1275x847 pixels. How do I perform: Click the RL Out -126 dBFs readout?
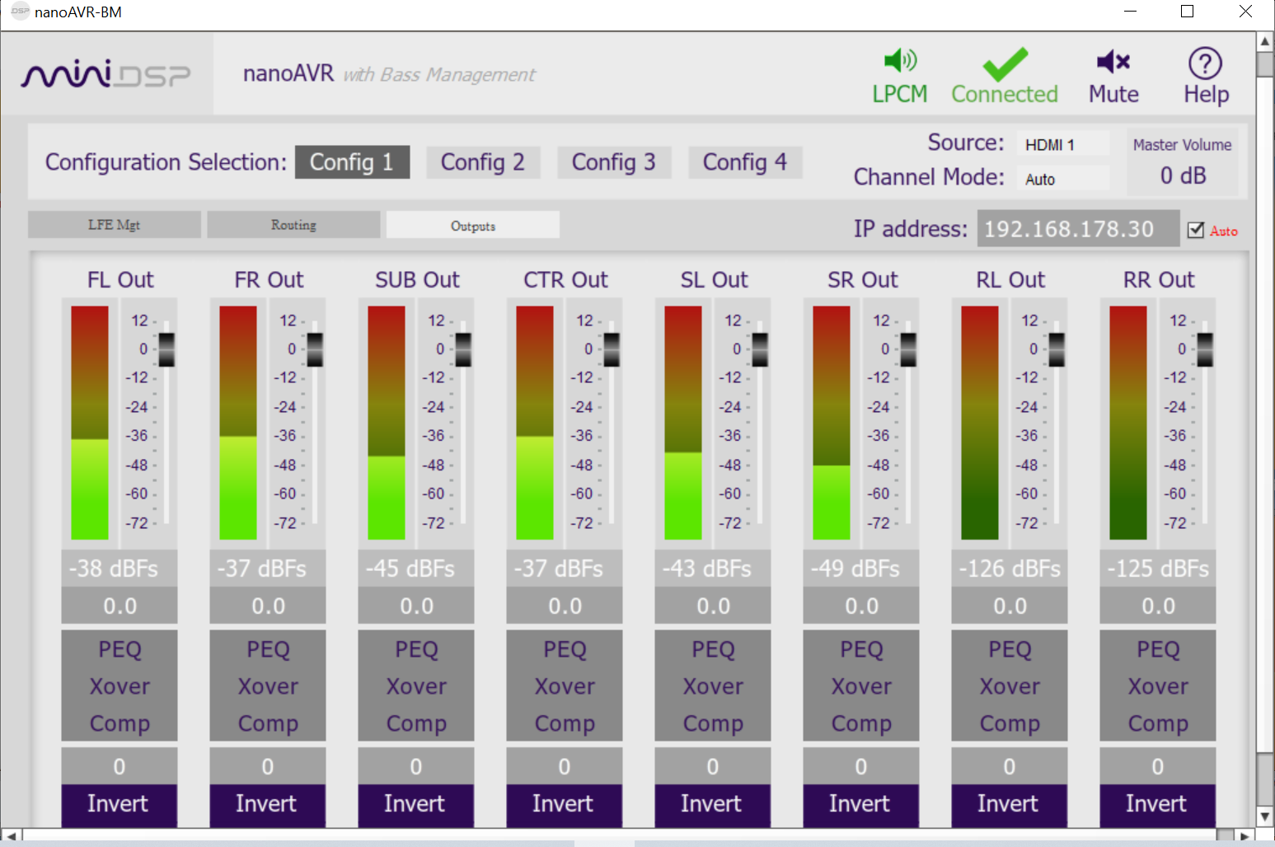coord(1010,569)
